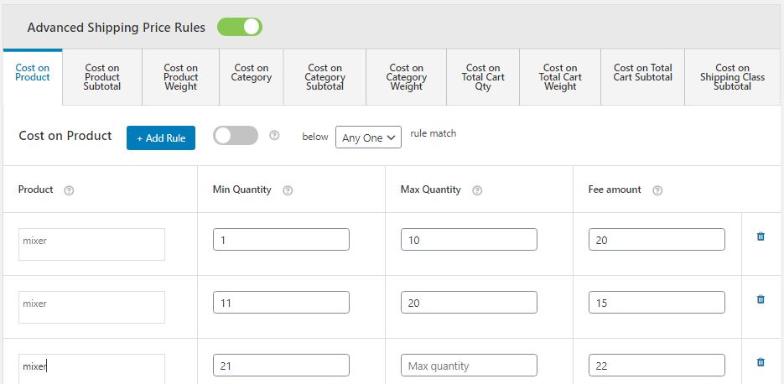Click the 'Fee amount' column header text
The width and height of the screenshot is (784, 384).
615,189
